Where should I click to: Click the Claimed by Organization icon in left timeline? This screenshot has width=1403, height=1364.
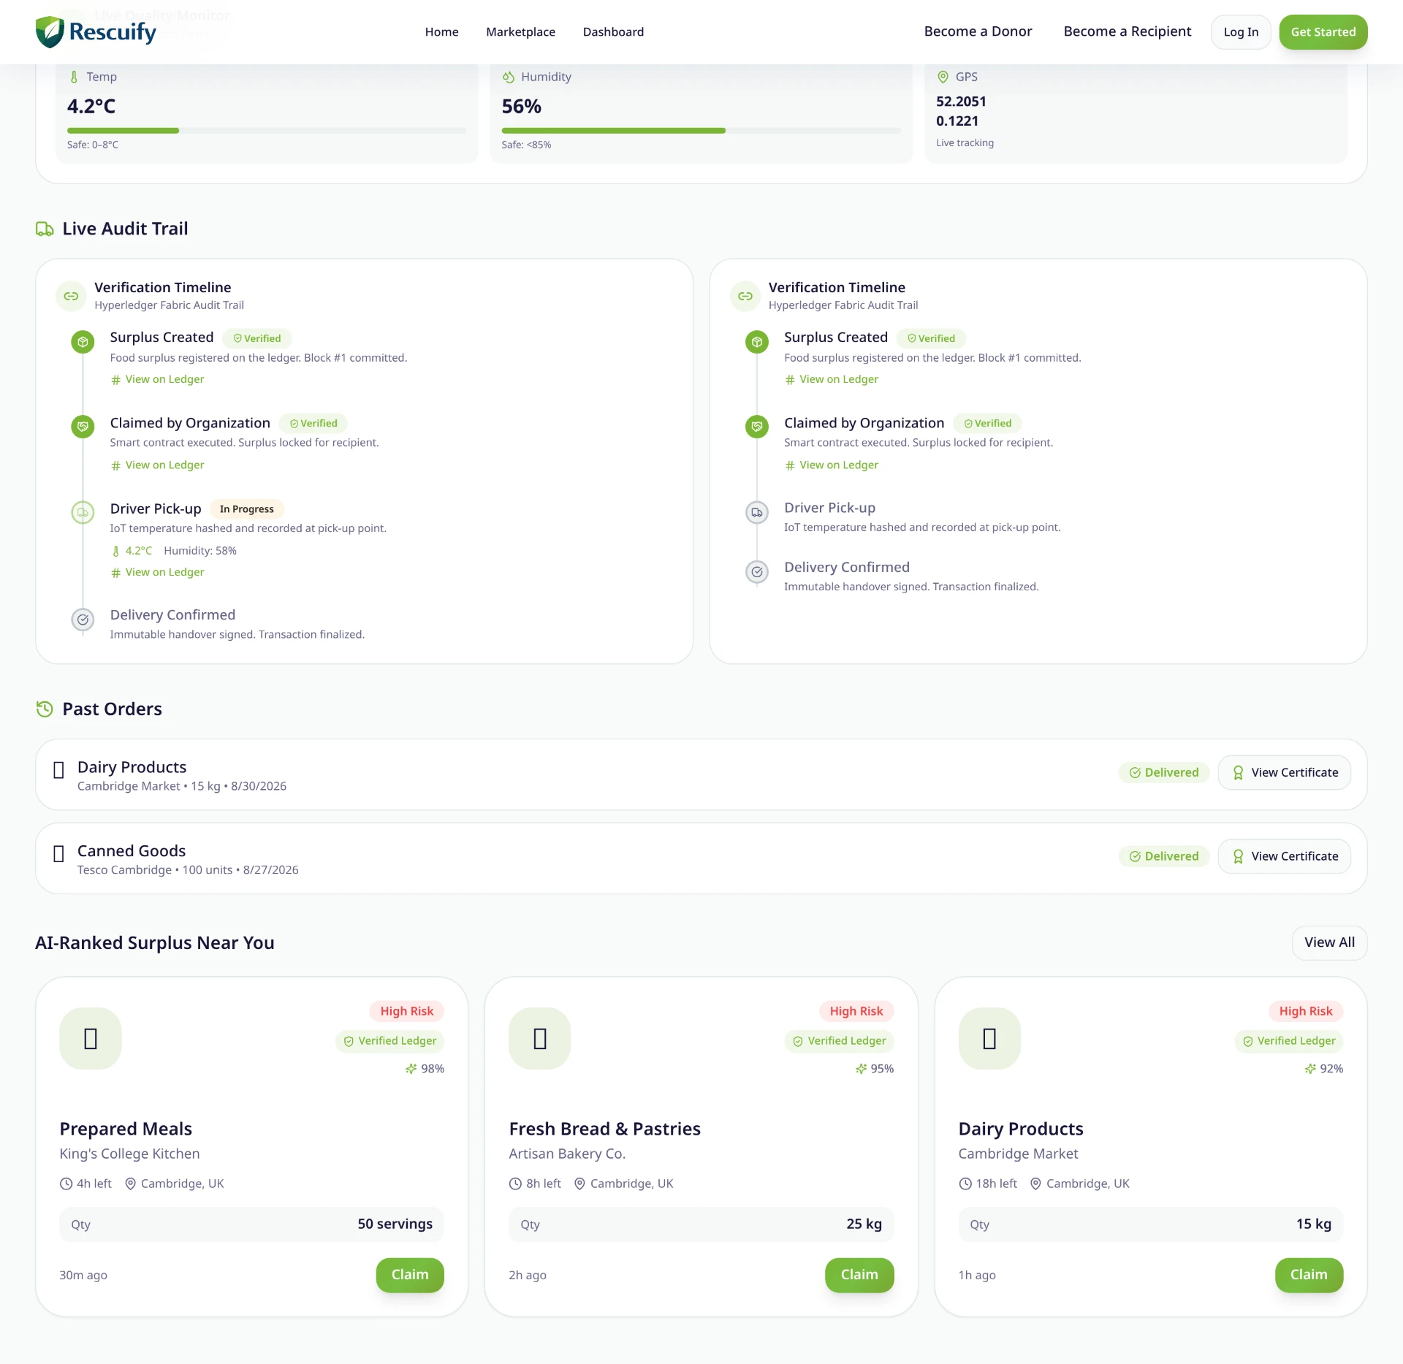tap(83, 427)
